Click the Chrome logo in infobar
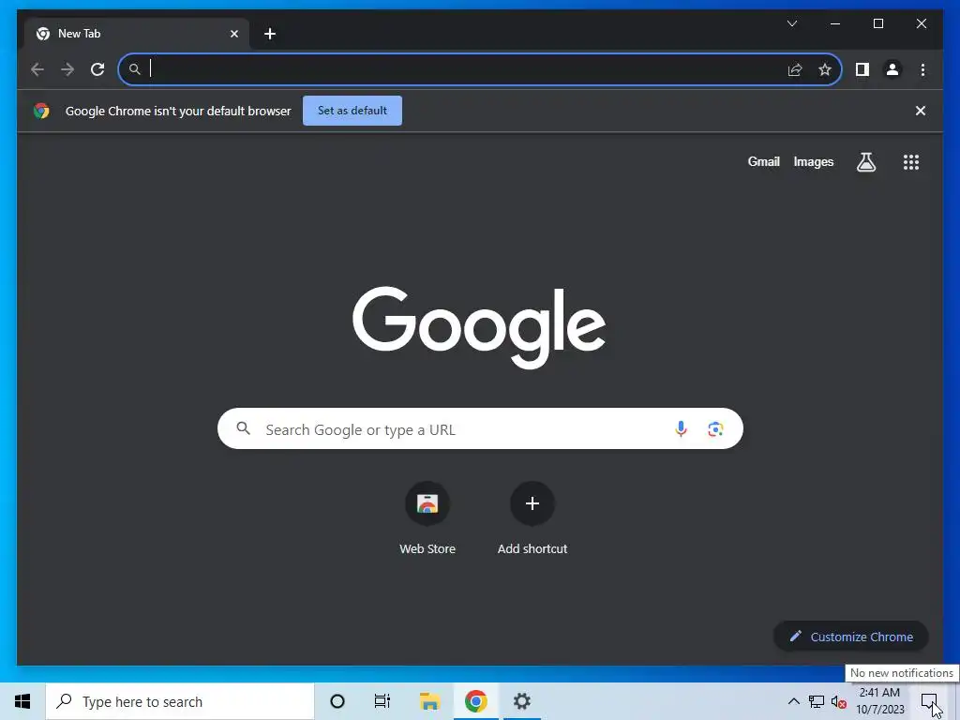Viewport: 960px width, 720px height. tap(41, 111)
